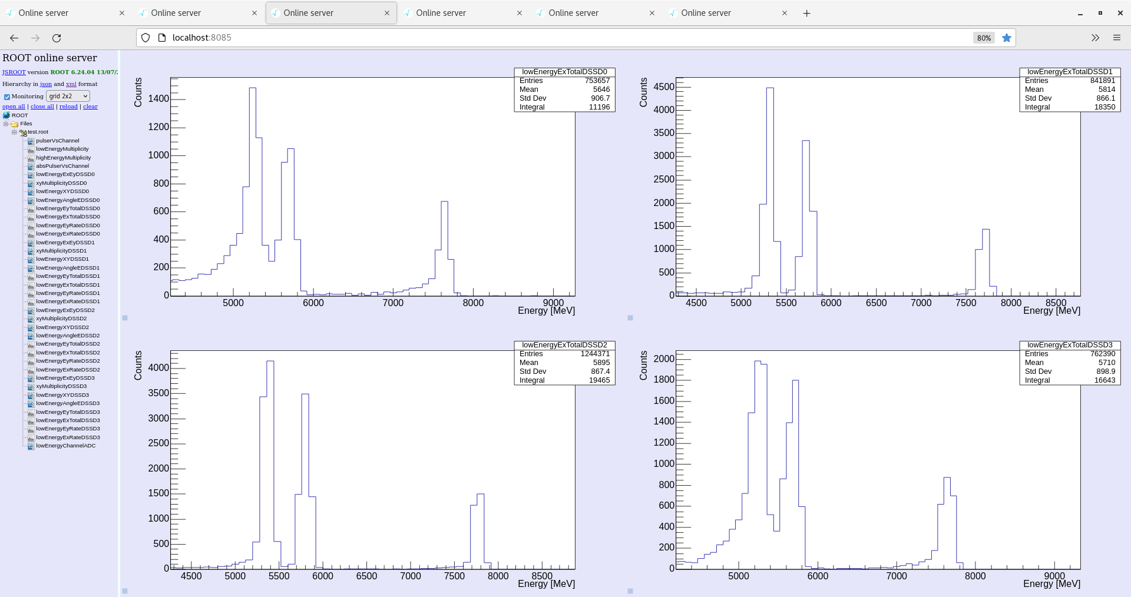This screenshot has width=1131, height=597.
Task: Click the Files folder icon
Action: pyautogui.click(x=15, y=124)
